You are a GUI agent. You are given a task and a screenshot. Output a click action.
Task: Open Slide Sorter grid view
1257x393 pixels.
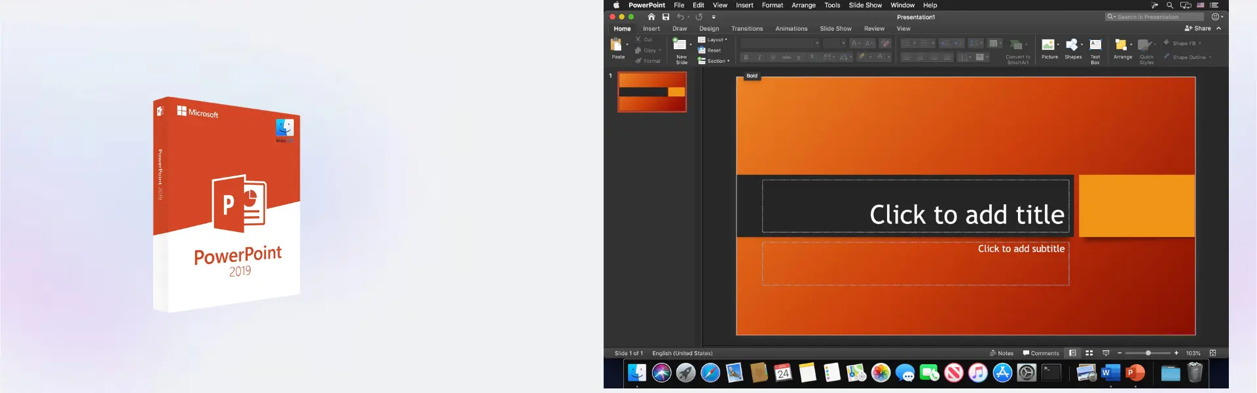coord(1089,353)
